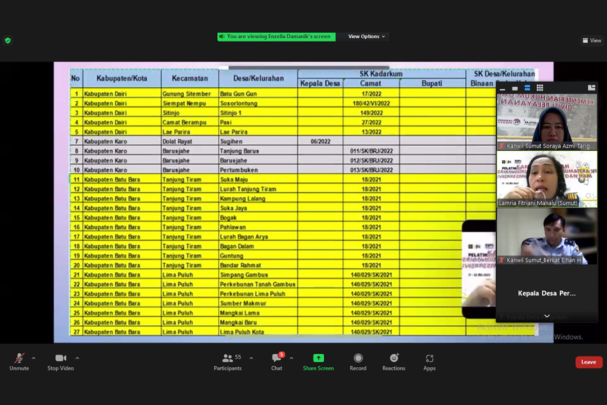Expand chevron next to Participants count
The height and width of the screenshot is (405, 607).
click(x=251, y=358)
